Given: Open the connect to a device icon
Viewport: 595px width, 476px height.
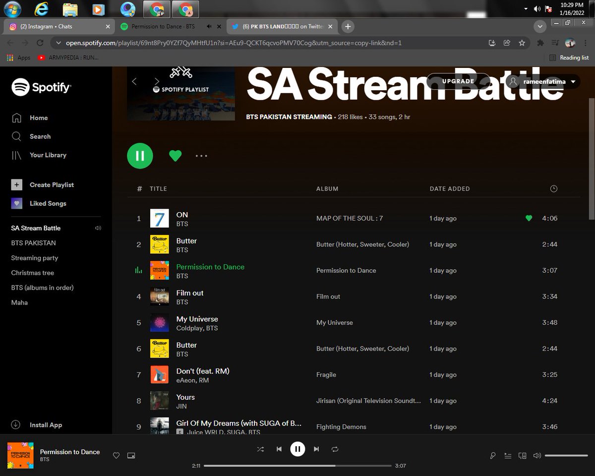Looking at the screenshot, I should pos(522,455).
